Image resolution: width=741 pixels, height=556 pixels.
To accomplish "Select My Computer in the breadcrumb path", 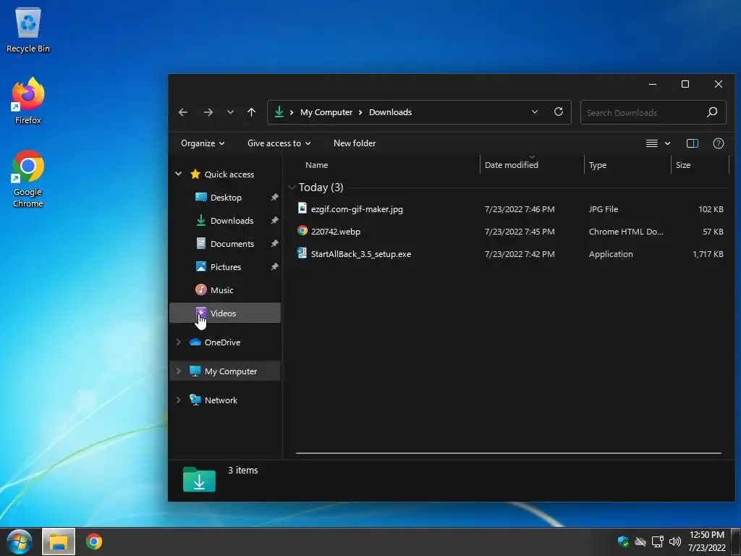I will pos(326,112).
